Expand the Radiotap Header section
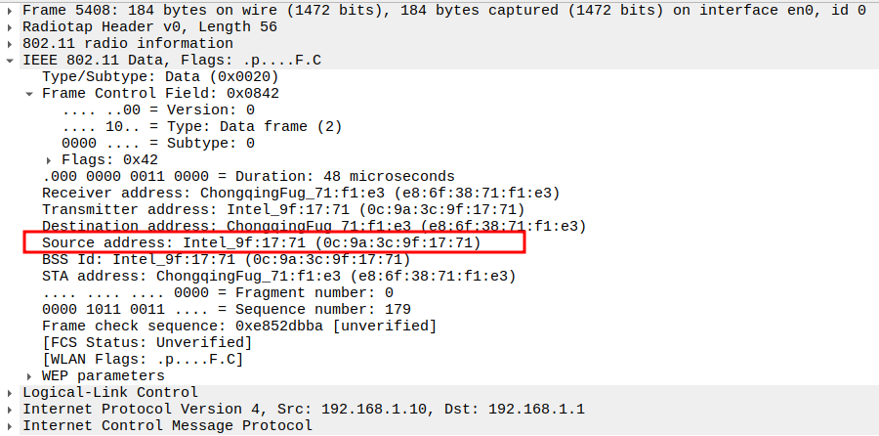The image size is (879, 436). click(x=11, y=26)
